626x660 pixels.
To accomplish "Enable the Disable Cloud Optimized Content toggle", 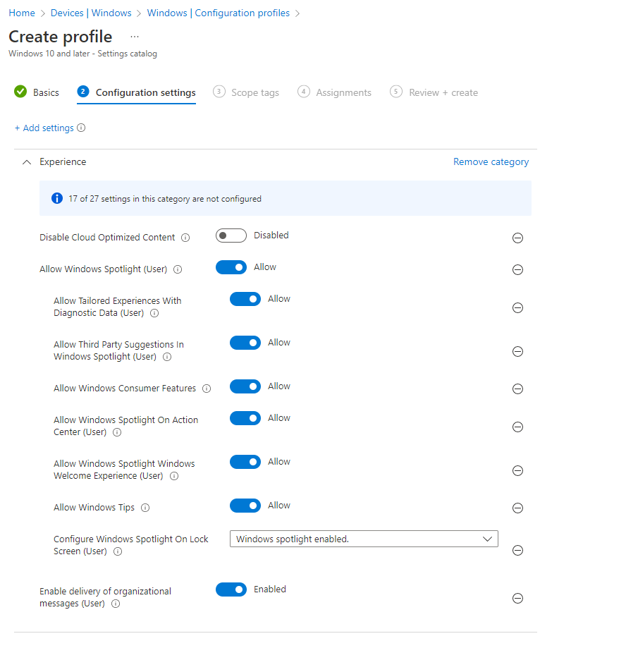I will (x=231, y=236).
